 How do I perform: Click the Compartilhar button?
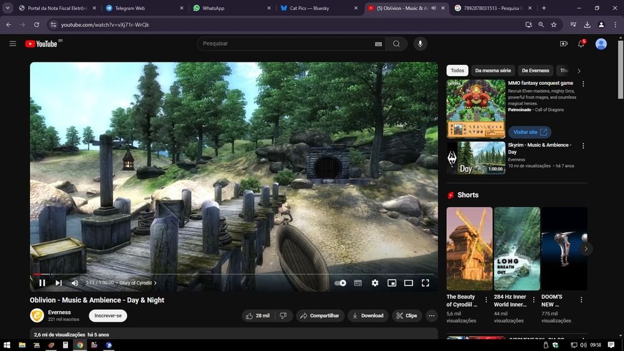coord(320,315)
